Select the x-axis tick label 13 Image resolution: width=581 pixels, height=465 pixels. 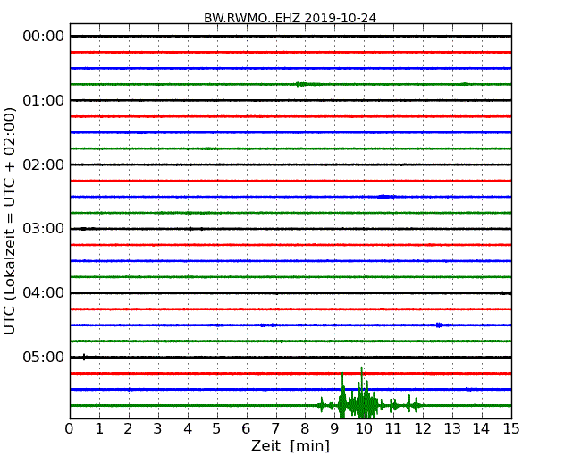(452, 429)
